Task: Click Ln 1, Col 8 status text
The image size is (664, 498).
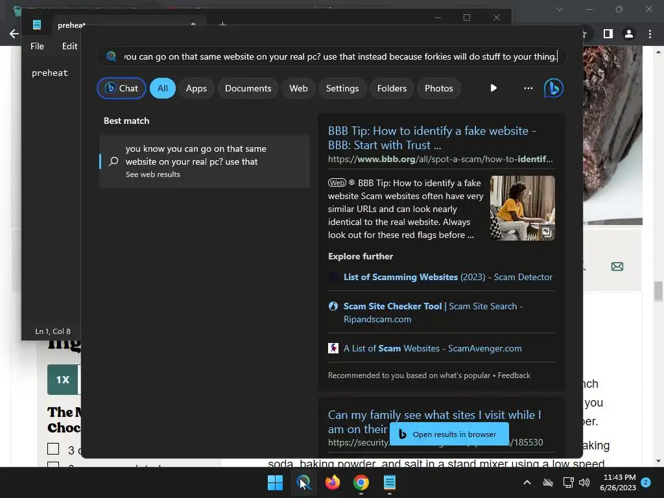Action: [53, 331]
